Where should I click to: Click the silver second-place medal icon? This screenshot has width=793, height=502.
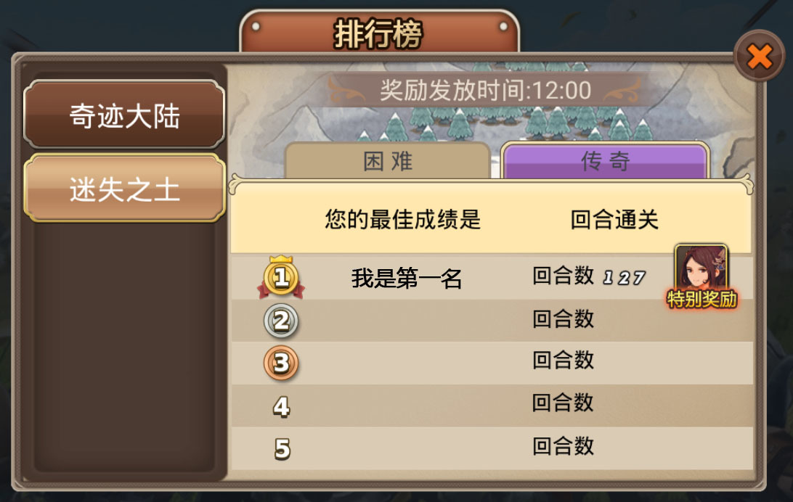point(281,321)
